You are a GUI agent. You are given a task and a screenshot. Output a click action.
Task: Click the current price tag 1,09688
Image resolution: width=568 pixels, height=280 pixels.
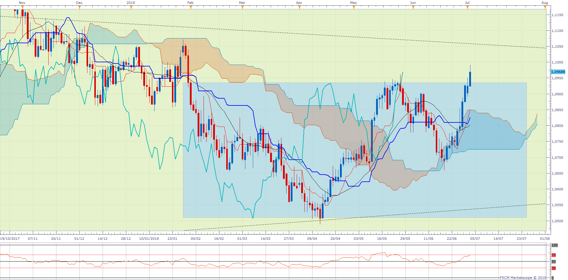coord(558,72)
